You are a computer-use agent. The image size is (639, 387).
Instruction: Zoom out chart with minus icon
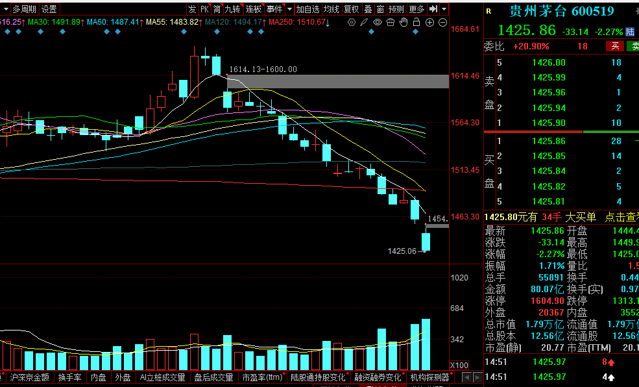tap(442, 23)
